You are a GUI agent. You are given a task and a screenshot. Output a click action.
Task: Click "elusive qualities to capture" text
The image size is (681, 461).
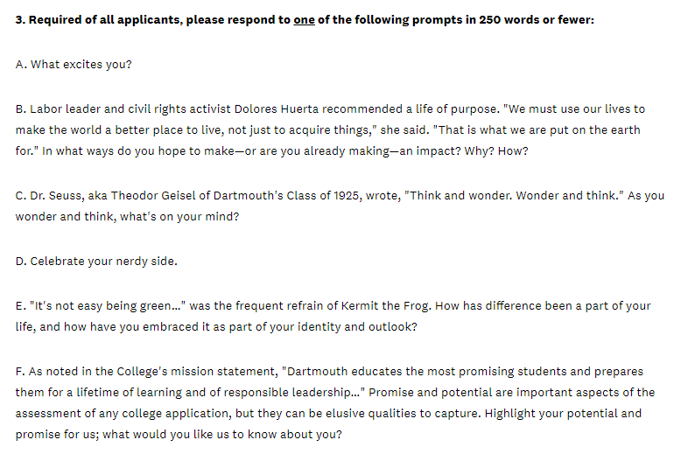tap(404, 413)
